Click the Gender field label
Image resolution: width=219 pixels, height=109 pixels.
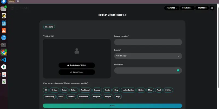118,50
